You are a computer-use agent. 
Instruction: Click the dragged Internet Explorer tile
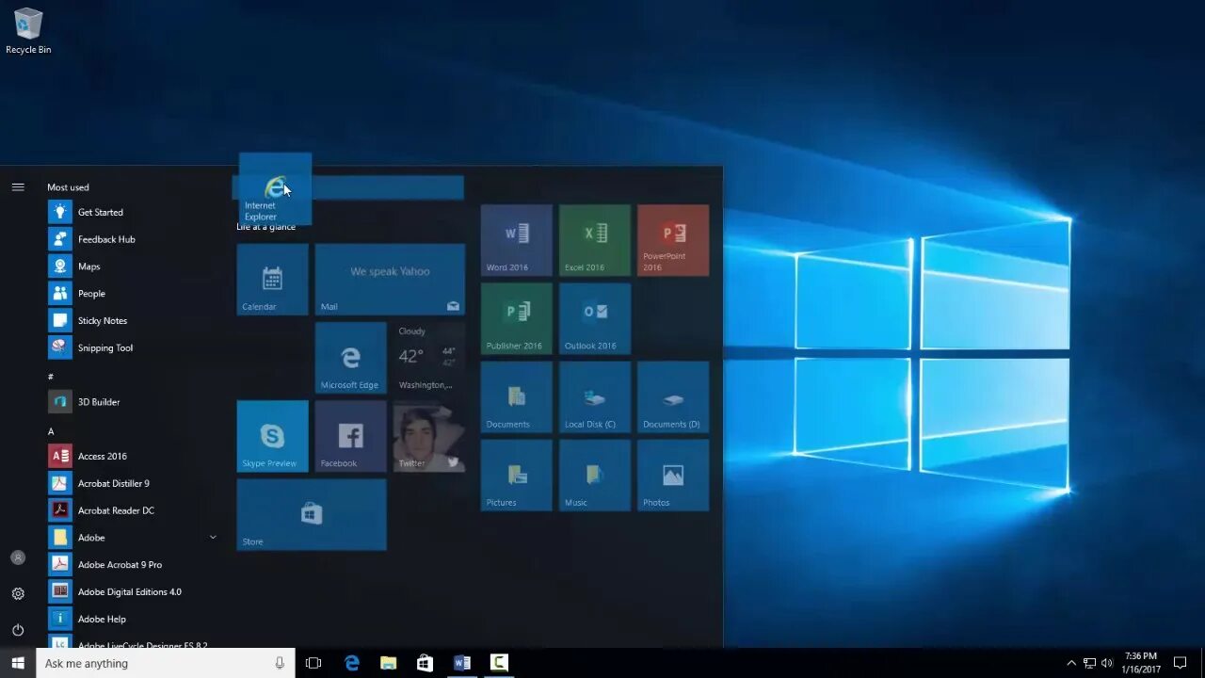275,189
